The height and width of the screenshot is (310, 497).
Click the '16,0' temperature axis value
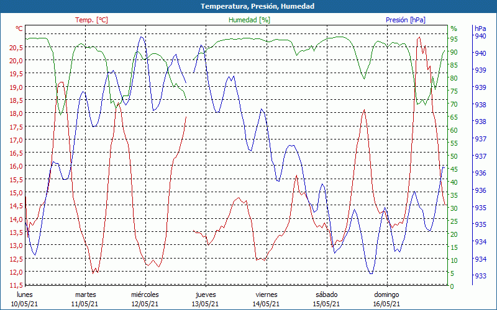16,166
